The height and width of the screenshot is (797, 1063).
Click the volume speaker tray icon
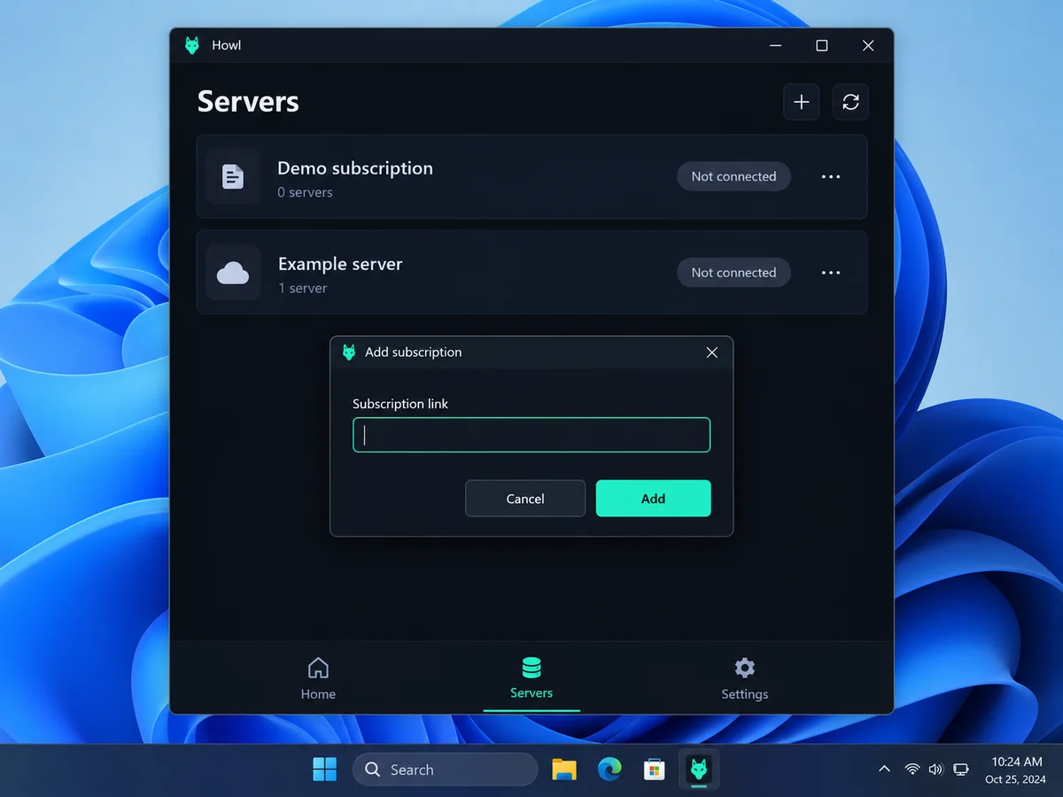pyautogui.click(x=935, y=770)
